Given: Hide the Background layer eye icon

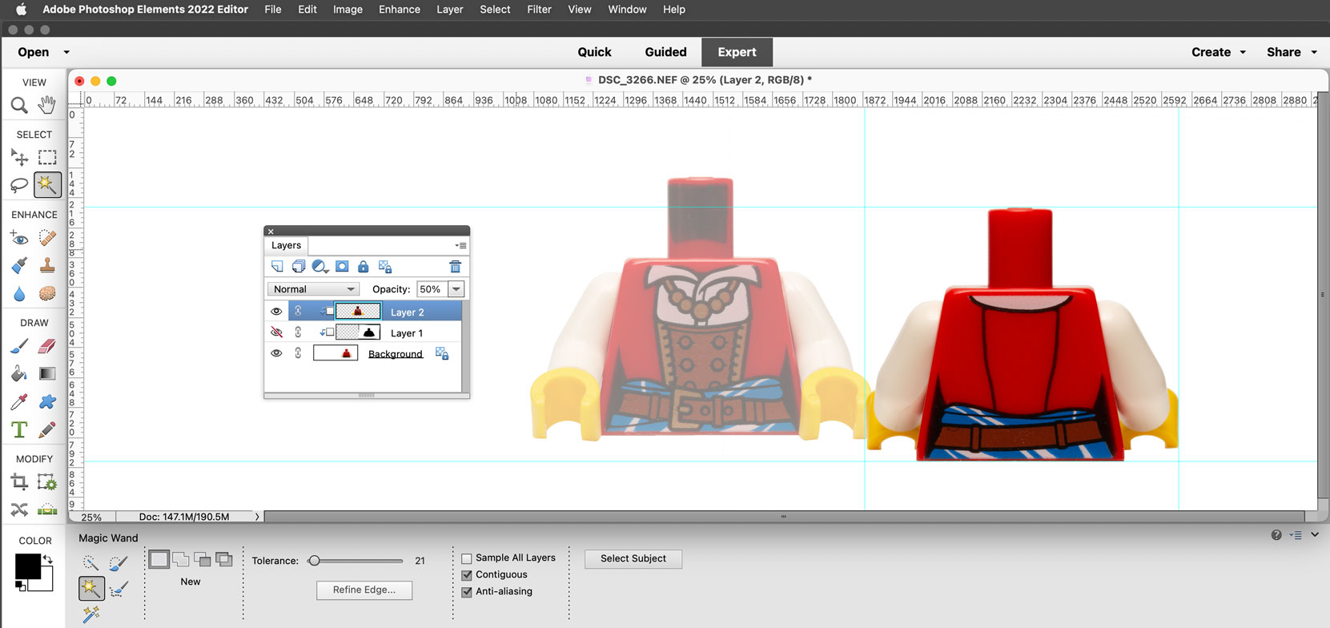Looking at the screenshot, I should tap(276, 353).
